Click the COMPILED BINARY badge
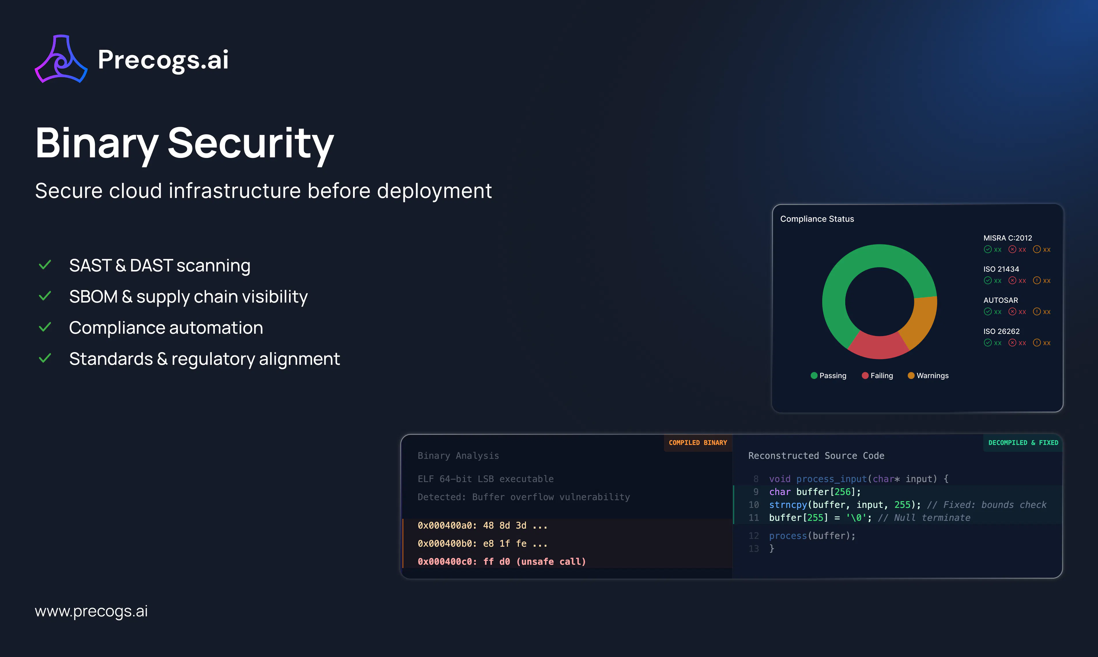Screen dimensions: 1098x657 click(698, 443)
